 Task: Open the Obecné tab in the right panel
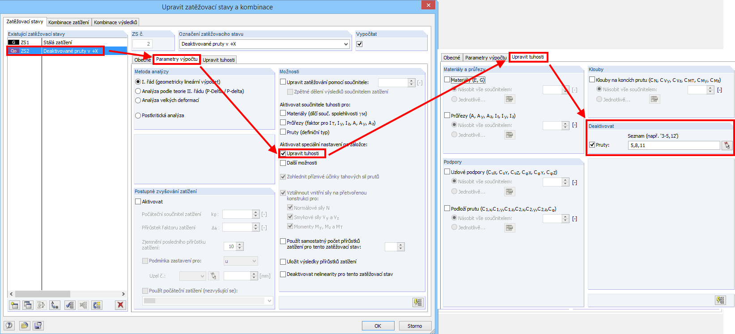coord(452,58)
